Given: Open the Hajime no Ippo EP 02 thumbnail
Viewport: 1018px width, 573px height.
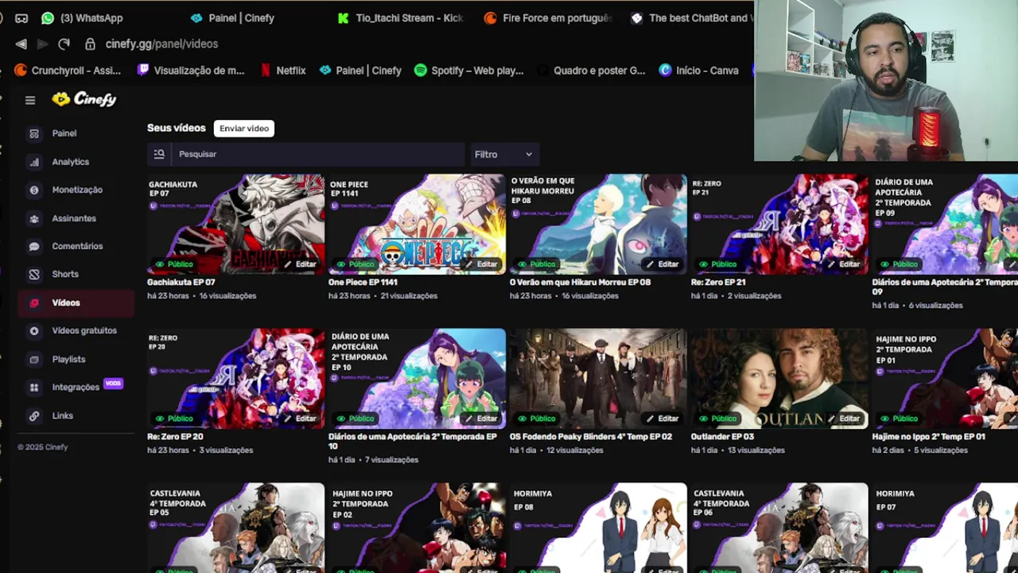Looking at the screenshot, I should 417,528.
